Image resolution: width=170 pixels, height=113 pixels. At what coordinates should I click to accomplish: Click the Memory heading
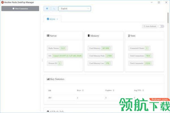tap(95, 36)
